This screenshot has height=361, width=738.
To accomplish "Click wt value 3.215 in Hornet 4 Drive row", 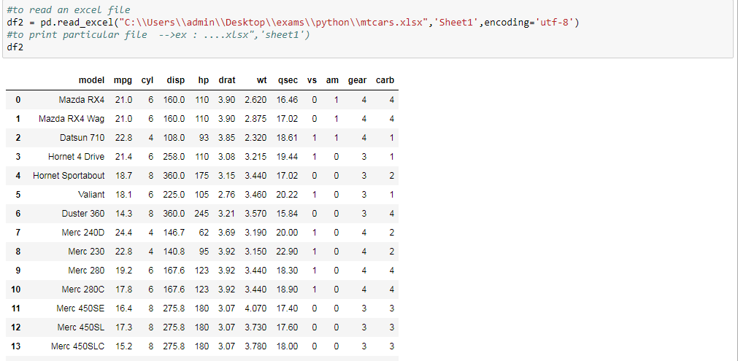I will (255, 157).
